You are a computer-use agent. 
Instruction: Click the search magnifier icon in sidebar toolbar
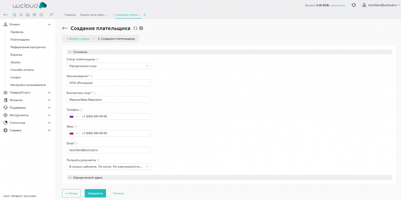coord(52,15)
